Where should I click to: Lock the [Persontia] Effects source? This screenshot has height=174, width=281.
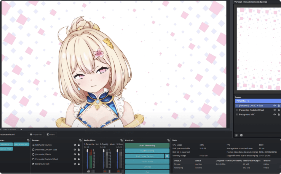point(79,154)
